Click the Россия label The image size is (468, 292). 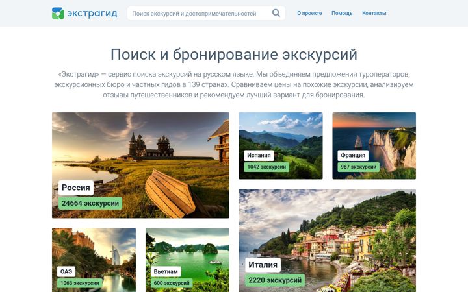click(76, 188)
